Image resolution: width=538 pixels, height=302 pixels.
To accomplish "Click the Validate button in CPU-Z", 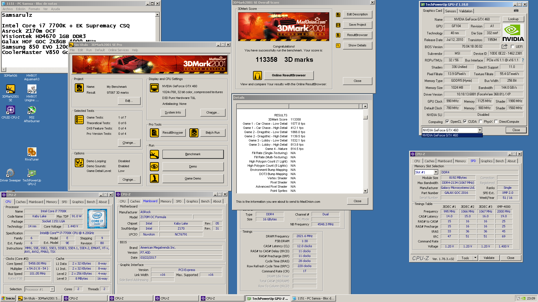I will 489,258.
